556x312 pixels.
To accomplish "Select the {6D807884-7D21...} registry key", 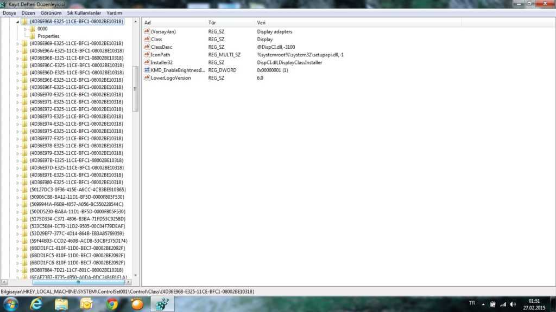I will pyautogui.click(x=77, y=270).
